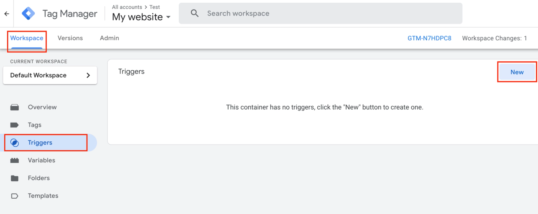Open the My website container dropdown
Image resolution: width=538 pixels, height=214 pixels.
[x=141, y=17]
